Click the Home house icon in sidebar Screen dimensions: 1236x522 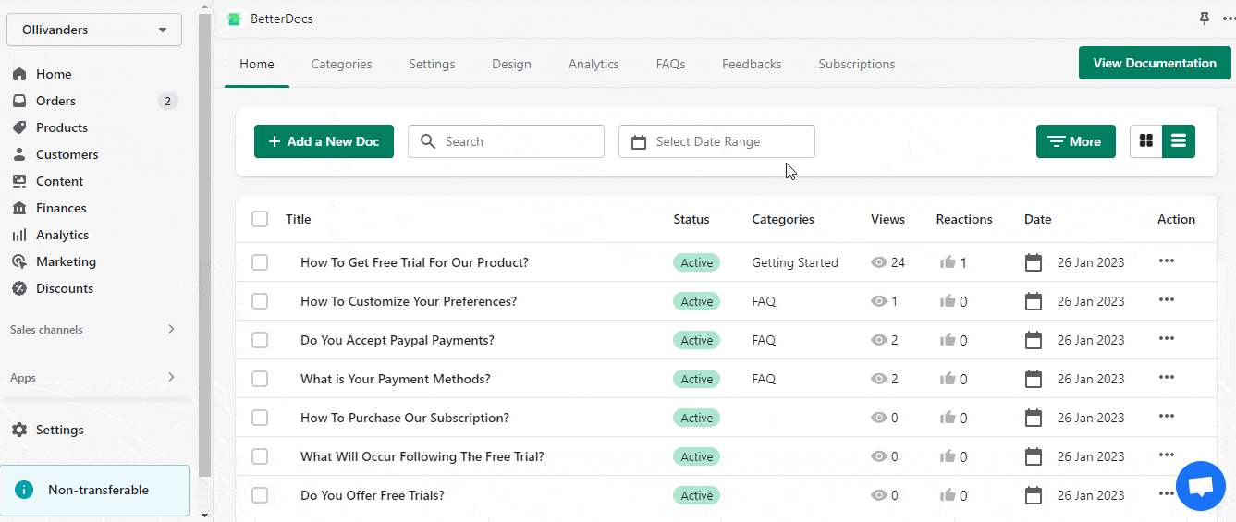coord(19,74)
